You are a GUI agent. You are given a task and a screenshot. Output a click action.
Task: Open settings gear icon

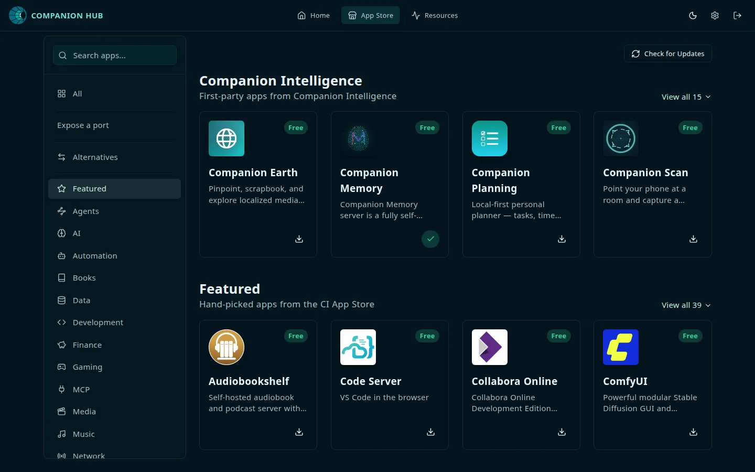tap(715, 16)
